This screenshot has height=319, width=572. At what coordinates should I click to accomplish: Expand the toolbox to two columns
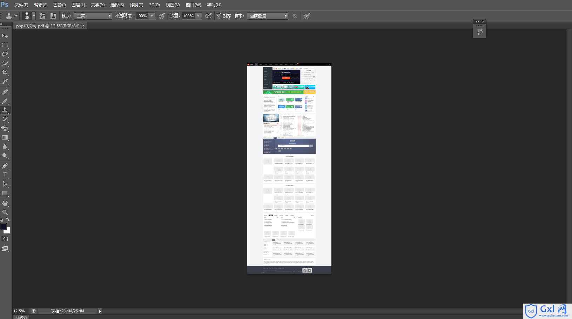point(1,24)
